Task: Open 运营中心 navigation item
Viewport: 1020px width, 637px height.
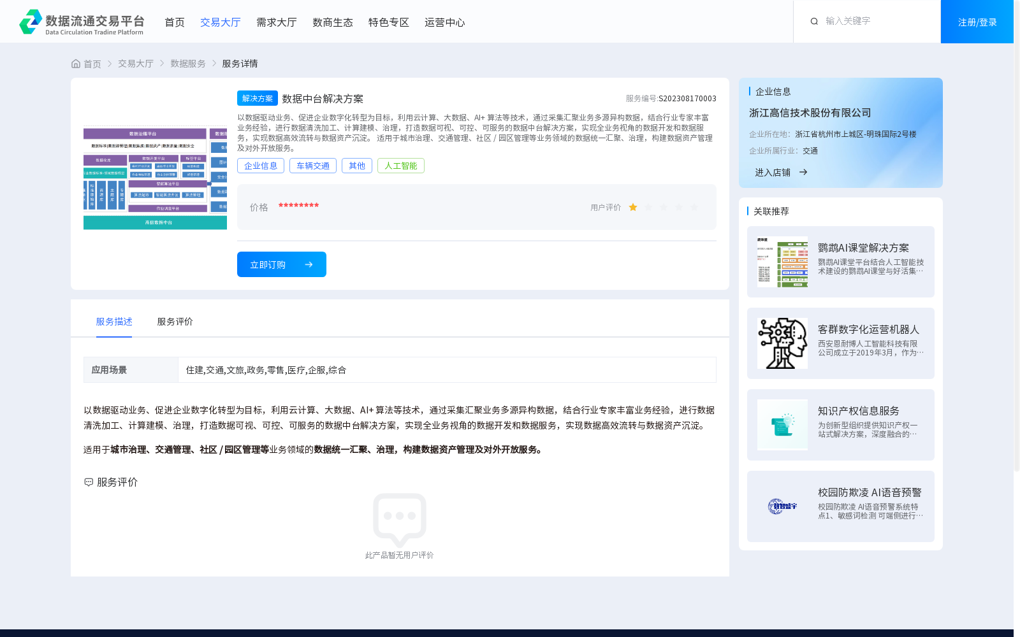Action: (445, 22)
